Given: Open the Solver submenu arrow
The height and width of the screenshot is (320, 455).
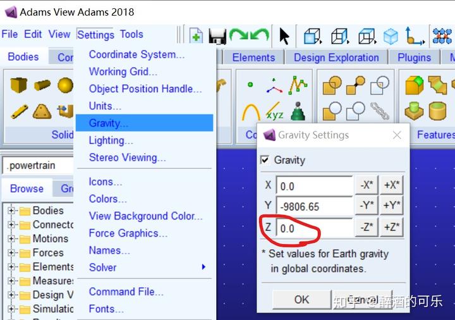Looking at the screenshot, I should click(x=203, y=267).
